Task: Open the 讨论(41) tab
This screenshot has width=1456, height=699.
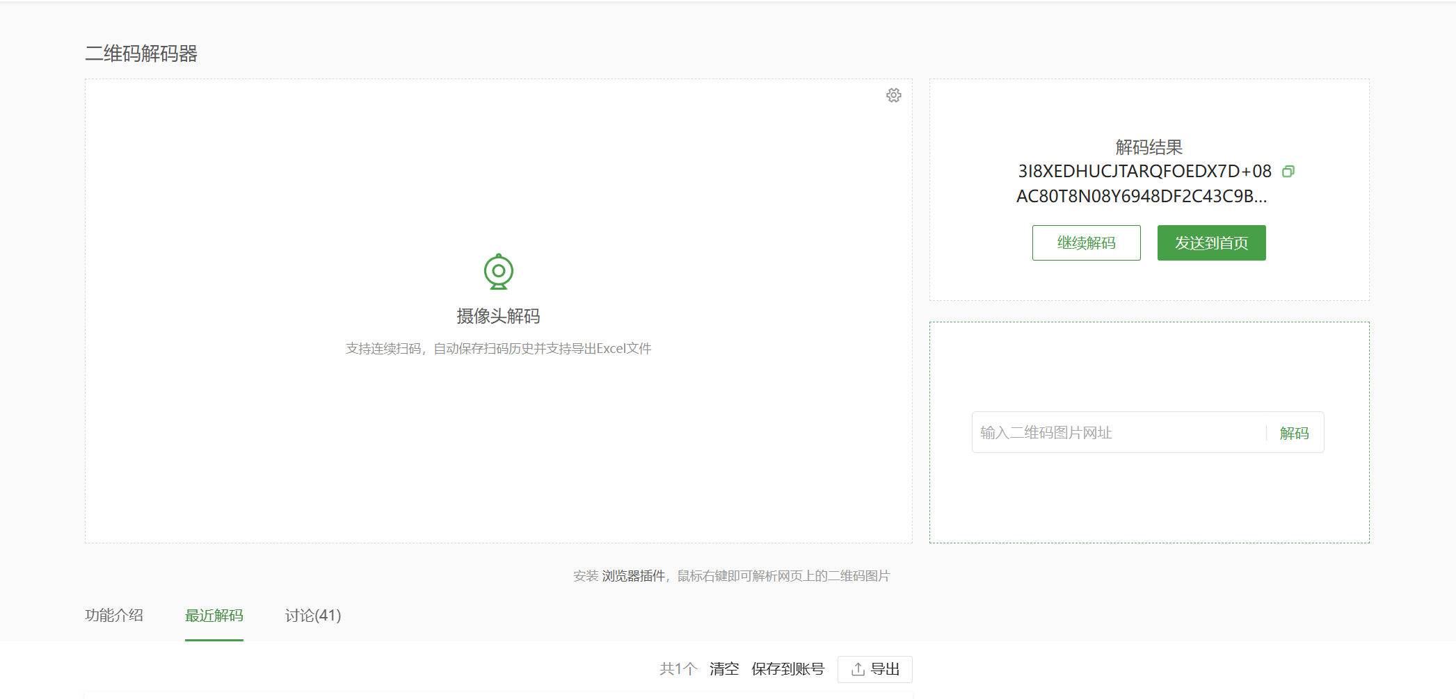Action: point(313,615)
